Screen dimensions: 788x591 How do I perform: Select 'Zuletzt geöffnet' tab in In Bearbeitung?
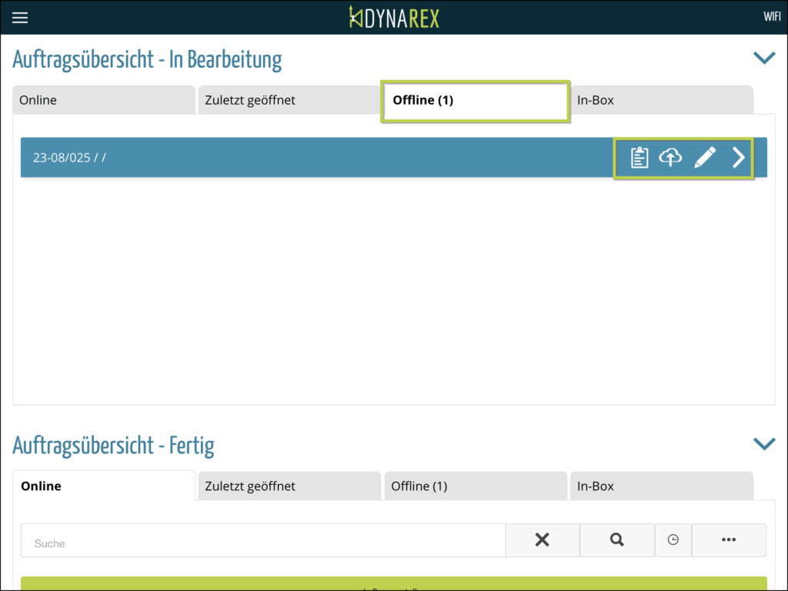click(x=289, y=100)
